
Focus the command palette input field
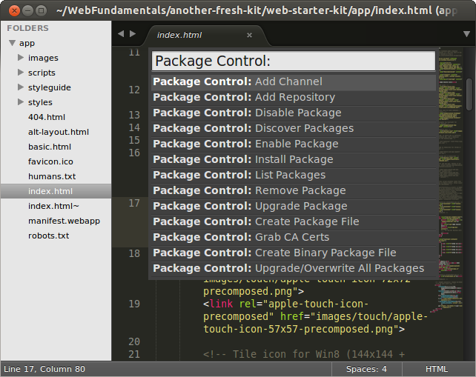click(293, 61)
